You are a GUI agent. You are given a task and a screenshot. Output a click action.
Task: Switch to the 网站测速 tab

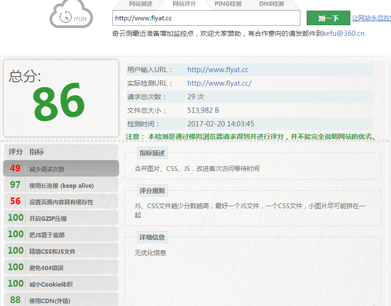coord(141,4)
